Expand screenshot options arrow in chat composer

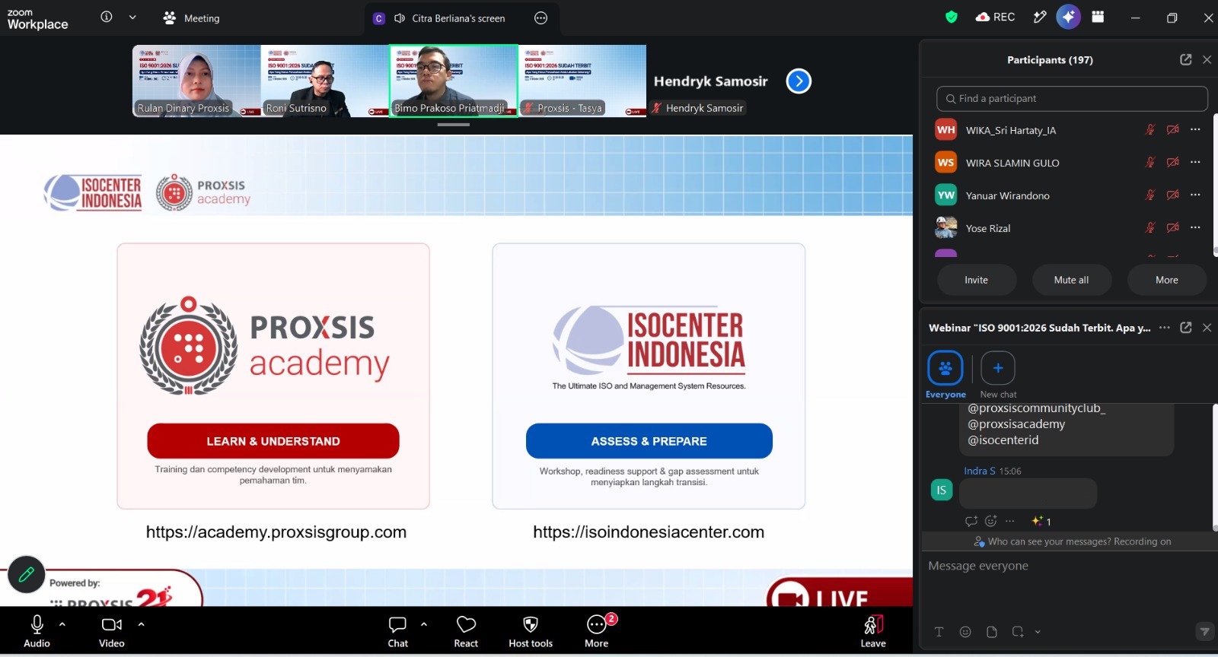click(1038, 632)
